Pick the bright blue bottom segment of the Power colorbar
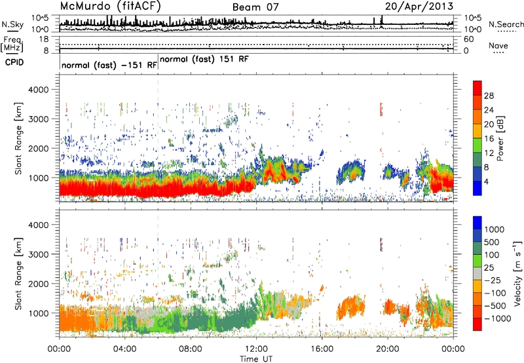The height and width of the screenshot is (363, 524). [x=477, y=188]
